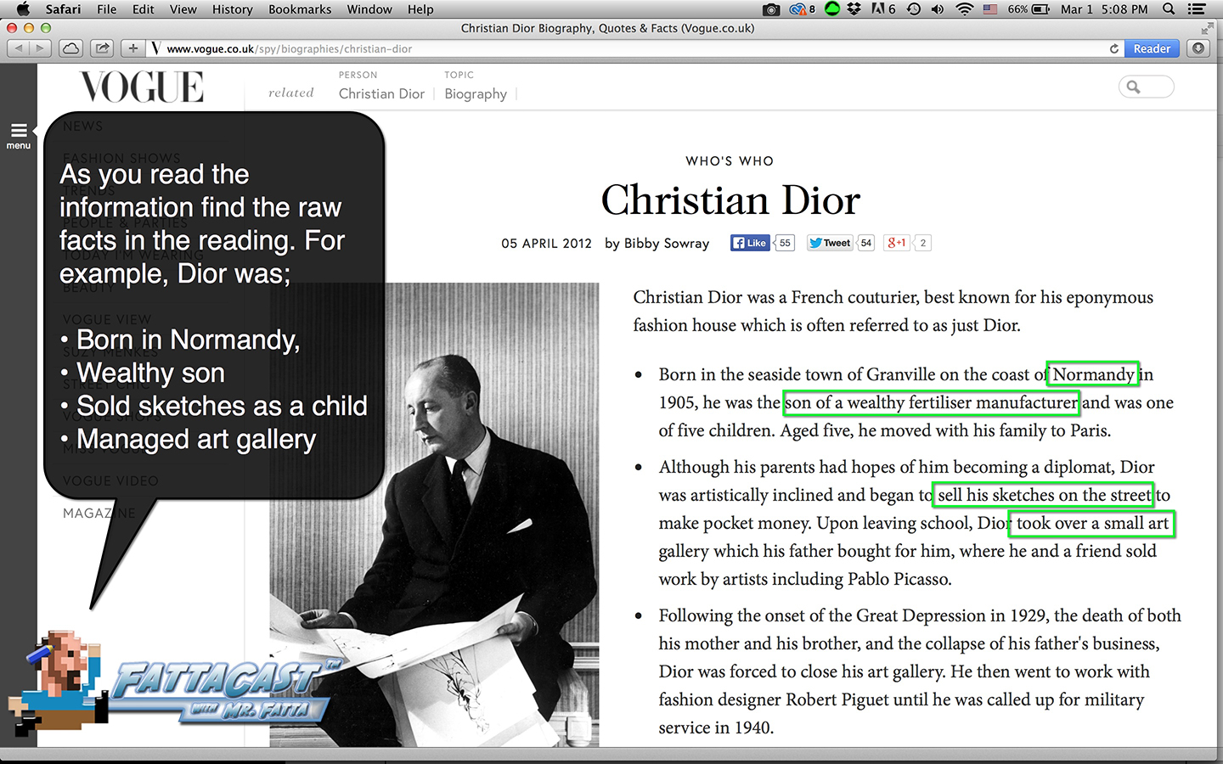Open Notification Center list icon

(x=1197, y=9)
